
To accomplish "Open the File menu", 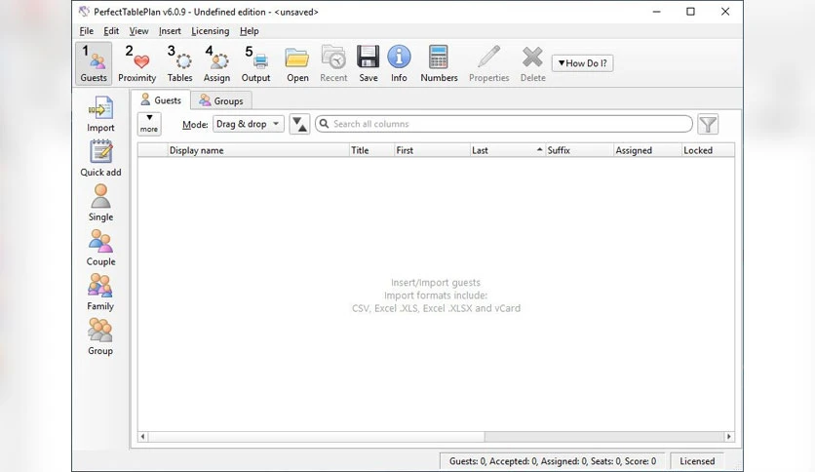I will 87,31.
